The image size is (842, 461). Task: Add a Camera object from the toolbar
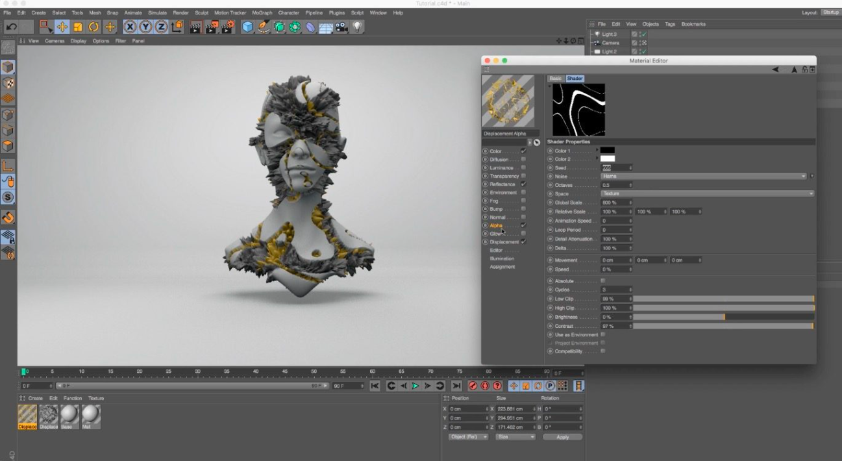click(341, 27)
